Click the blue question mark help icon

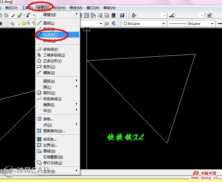point(122,15)
